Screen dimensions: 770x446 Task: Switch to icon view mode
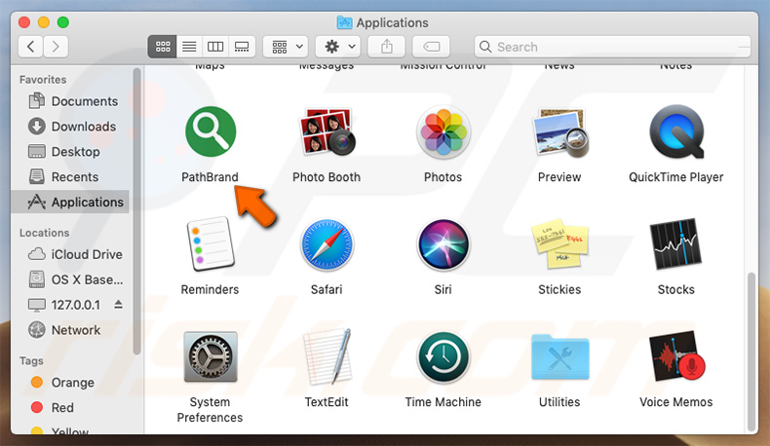163,47
